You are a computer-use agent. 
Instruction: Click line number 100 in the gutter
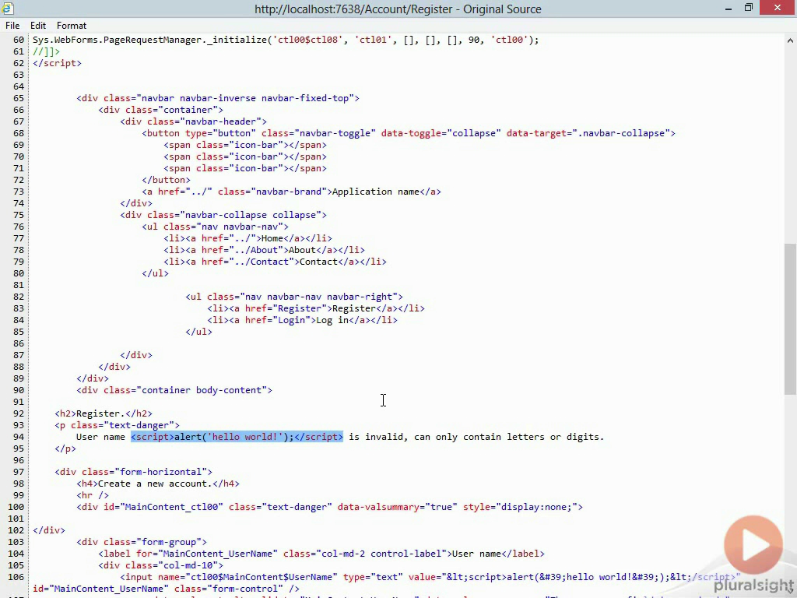[16, 507]
